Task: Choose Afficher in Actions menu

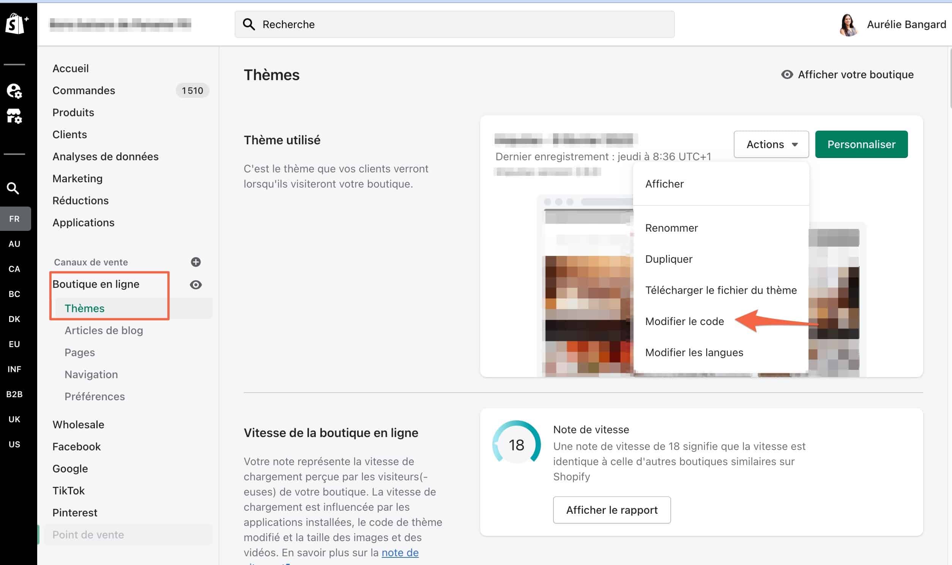Action: 664,184
